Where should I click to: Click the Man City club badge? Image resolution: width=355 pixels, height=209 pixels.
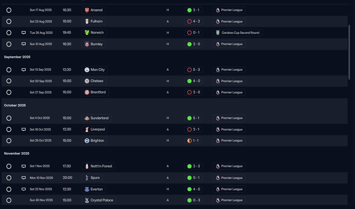click(87, 70)
